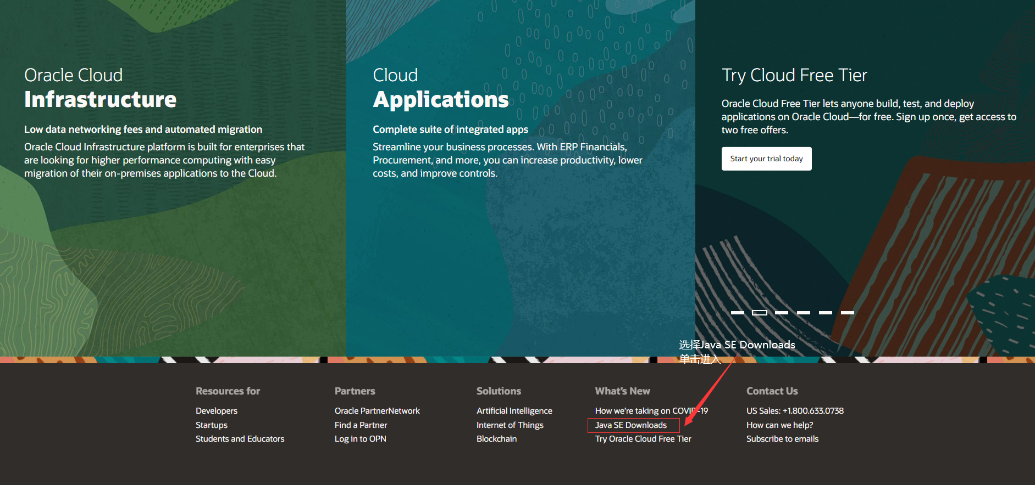The image size is (1035, 485).
Task: Open Internet of Things link
Action: point(510,425)
